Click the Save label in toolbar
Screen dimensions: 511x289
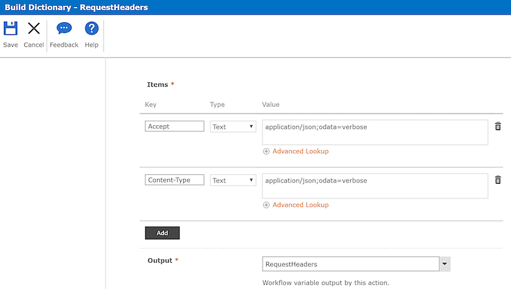click(10, 45)
